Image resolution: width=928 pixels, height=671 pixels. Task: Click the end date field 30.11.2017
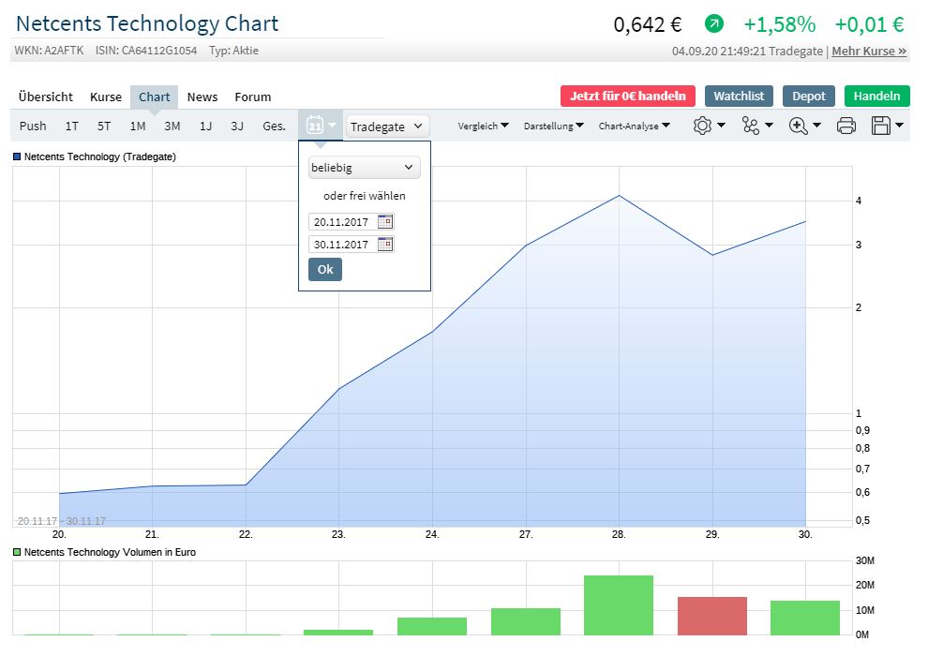pyautogui.click(x=342, y=245)
